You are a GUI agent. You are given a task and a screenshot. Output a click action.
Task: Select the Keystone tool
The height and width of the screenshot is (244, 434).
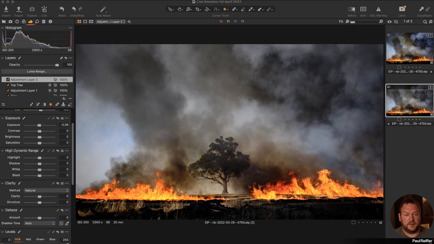(x=216, y=9)
